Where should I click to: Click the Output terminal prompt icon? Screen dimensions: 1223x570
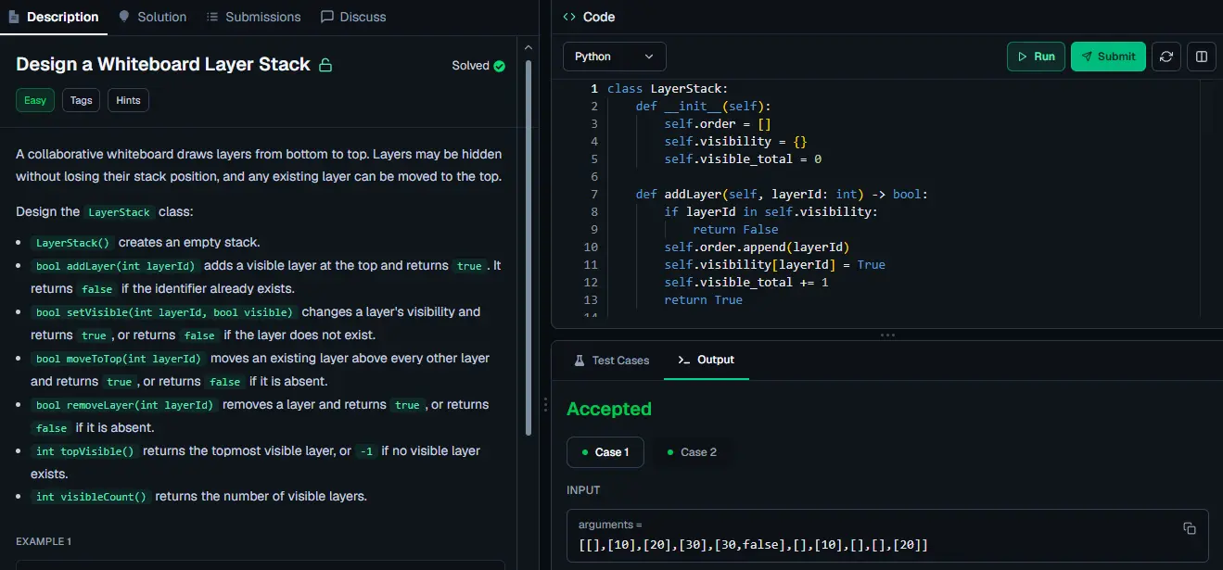click(x=684, y=360)
